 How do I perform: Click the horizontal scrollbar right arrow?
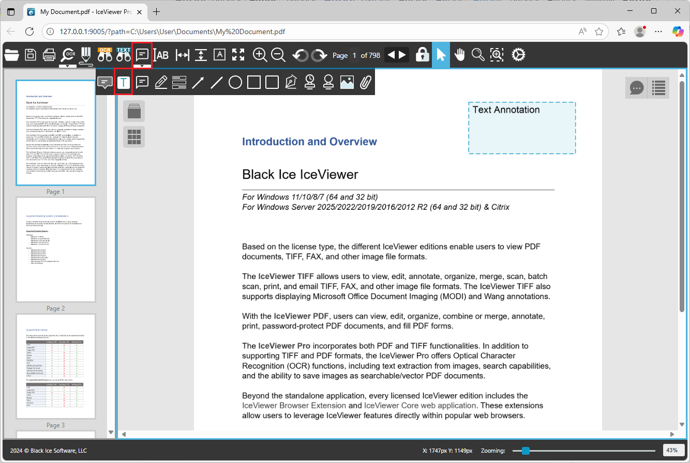pyautogui.click(x=672, y=434)
